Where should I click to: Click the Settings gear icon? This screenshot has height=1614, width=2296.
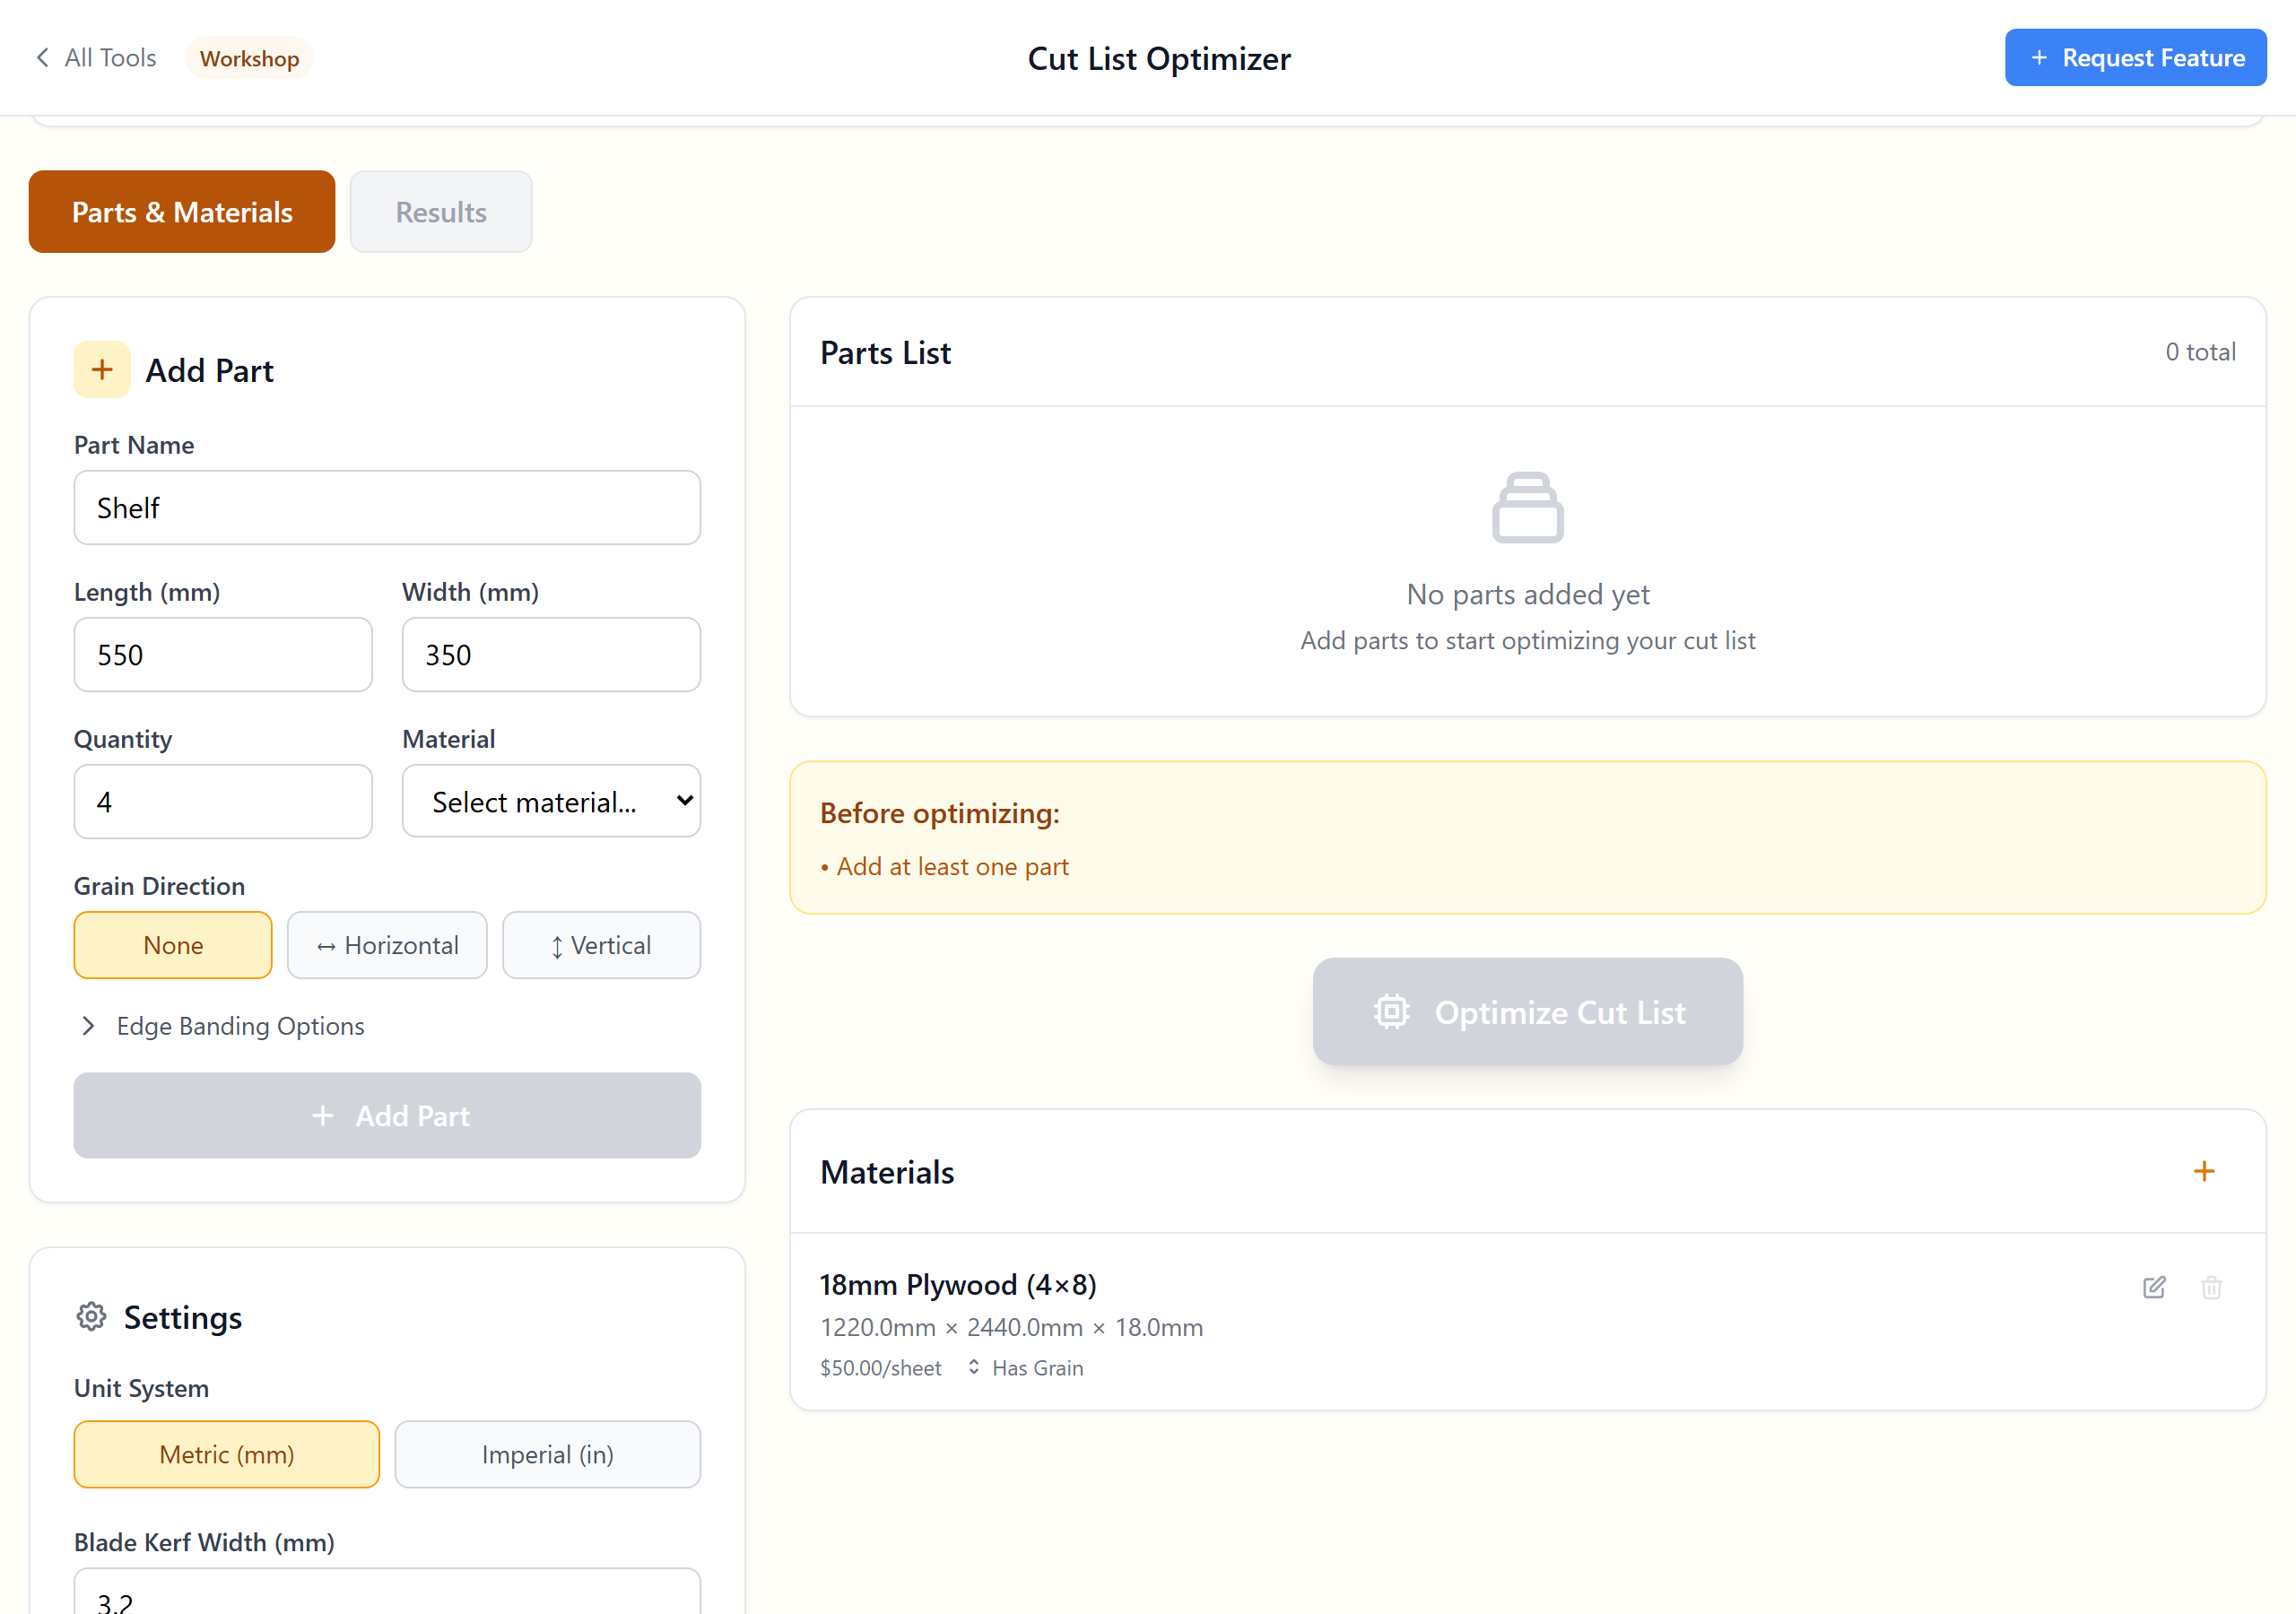pyautogui.click(x=91, y=1317)
